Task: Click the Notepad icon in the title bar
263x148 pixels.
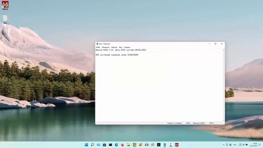Action: [97, 44]
